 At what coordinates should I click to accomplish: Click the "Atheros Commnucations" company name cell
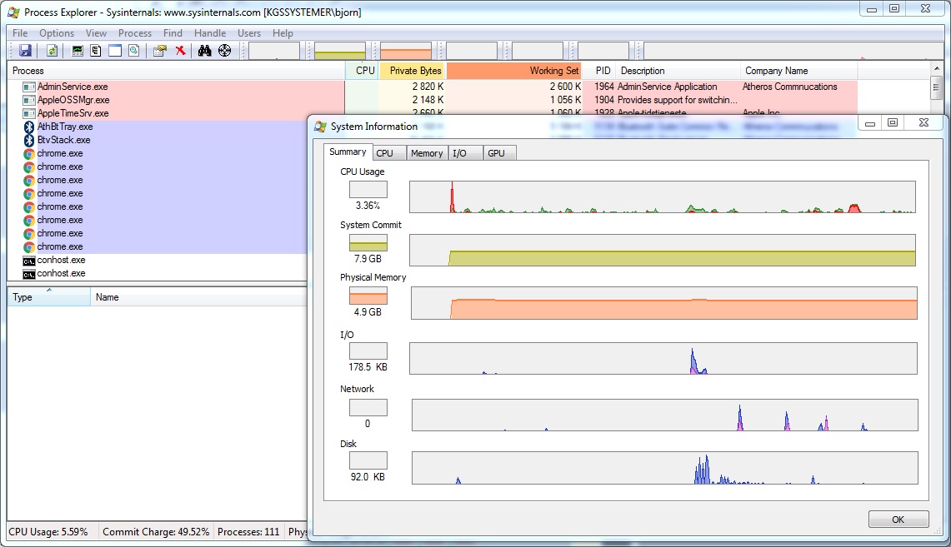[x=789, y=87]
